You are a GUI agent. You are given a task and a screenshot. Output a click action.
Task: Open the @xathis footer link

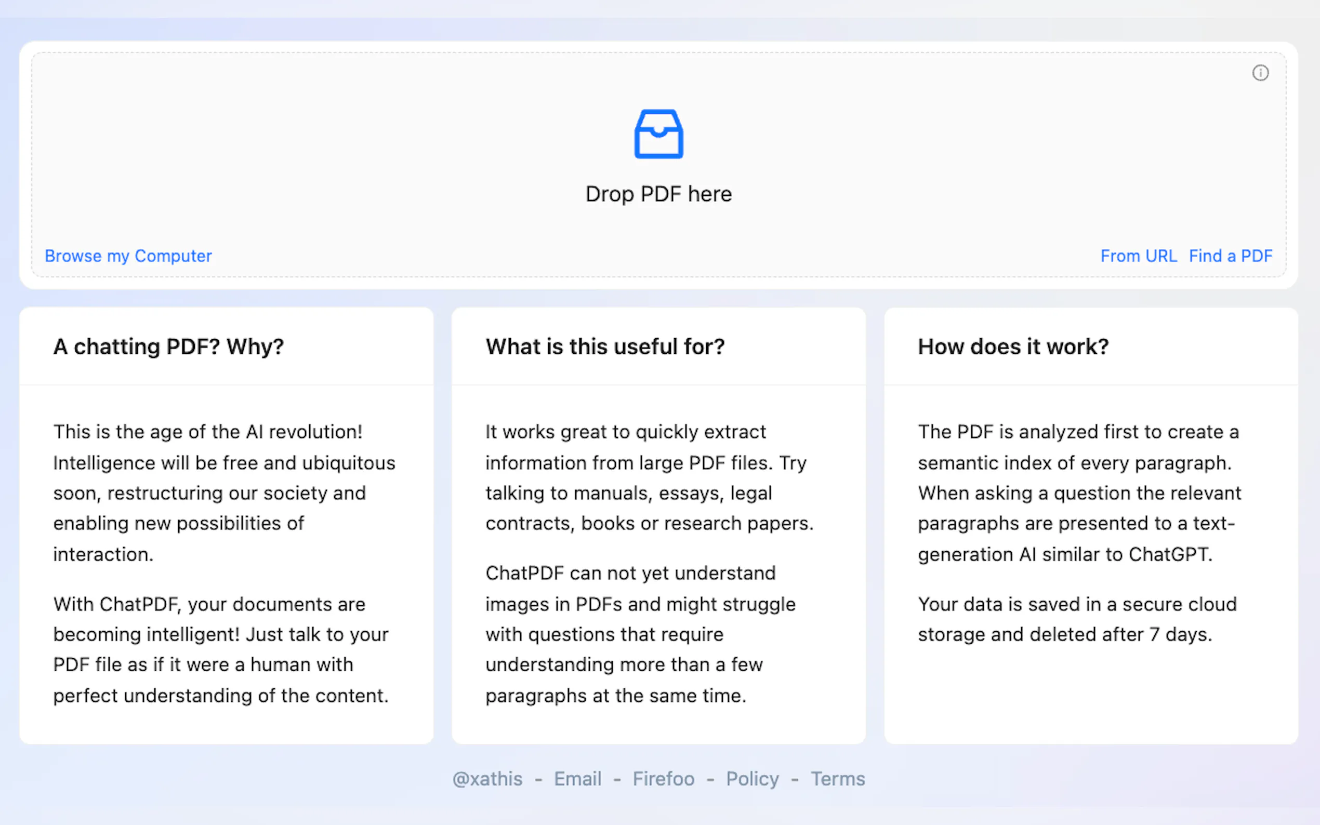coord(487,779)
